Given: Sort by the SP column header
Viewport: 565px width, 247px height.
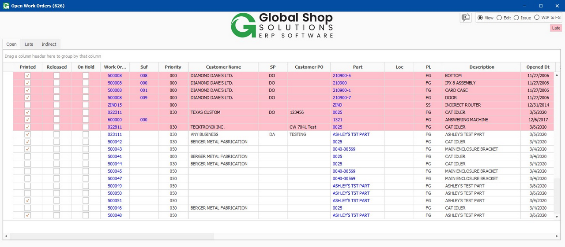Looking at the screenshot, I should tap(273, 67).
